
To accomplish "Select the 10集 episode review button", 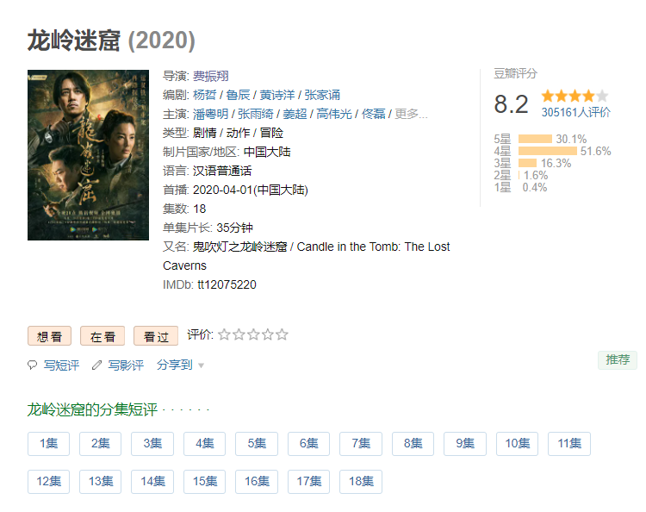I will tap(517, 444).
